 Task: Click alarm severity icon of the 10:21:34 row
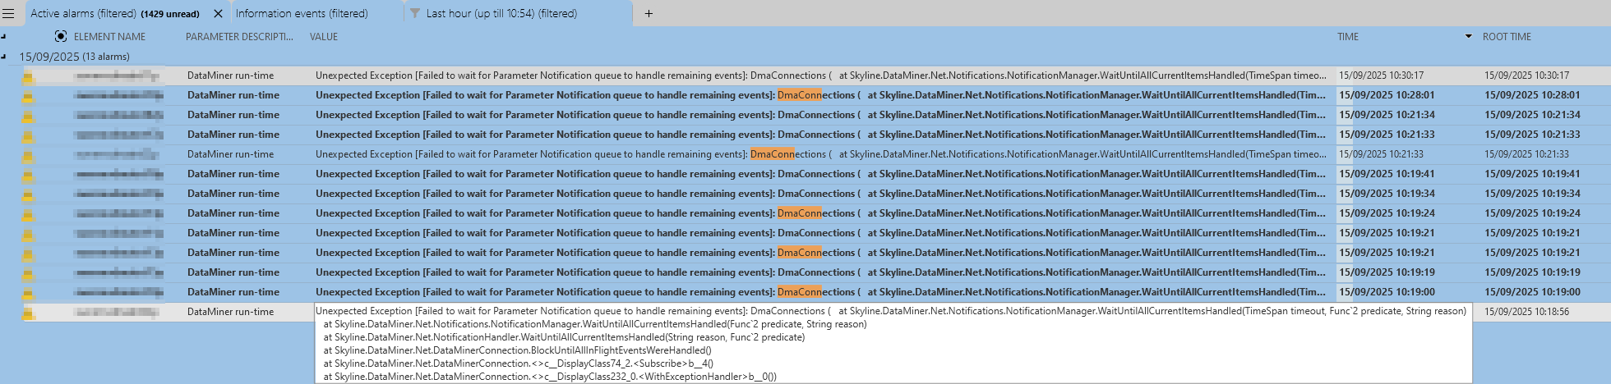(28, 116)
